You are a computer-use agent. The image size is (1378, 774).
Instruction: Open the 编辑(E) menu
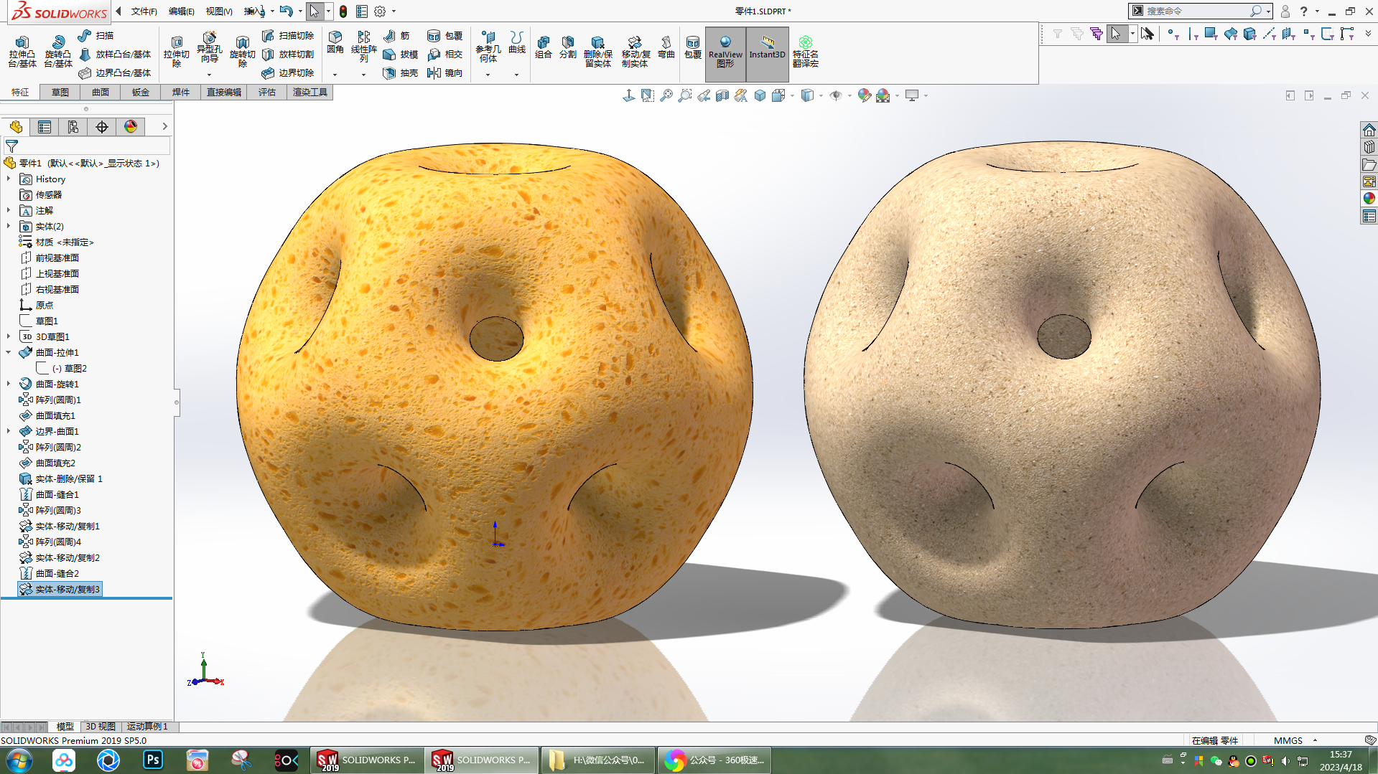click(x=182, y=11)
